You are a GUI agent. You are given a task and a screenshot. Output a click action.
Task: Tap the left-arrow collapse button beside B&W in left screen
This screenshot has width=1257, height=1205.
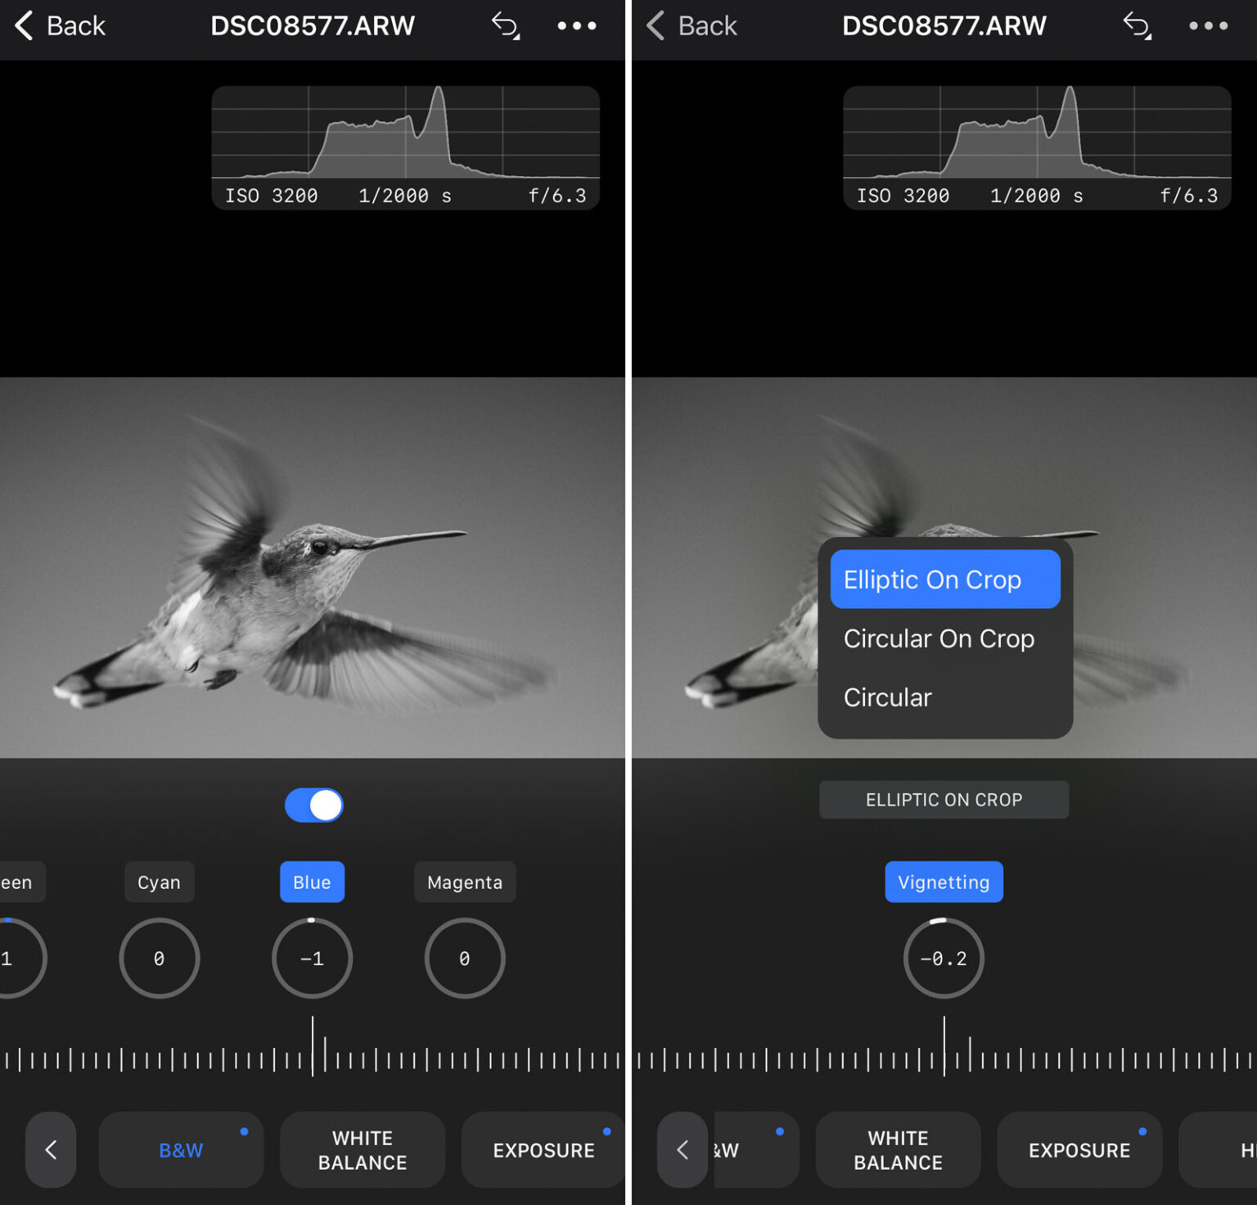point(51,1149)
